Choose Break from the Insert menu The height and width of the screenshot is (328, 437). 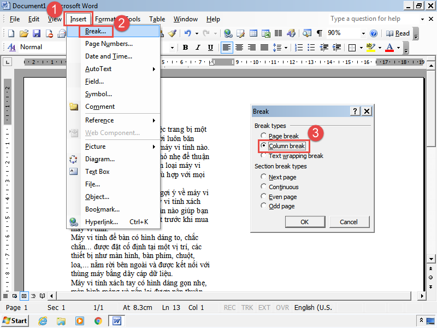(x=114, y=31)
